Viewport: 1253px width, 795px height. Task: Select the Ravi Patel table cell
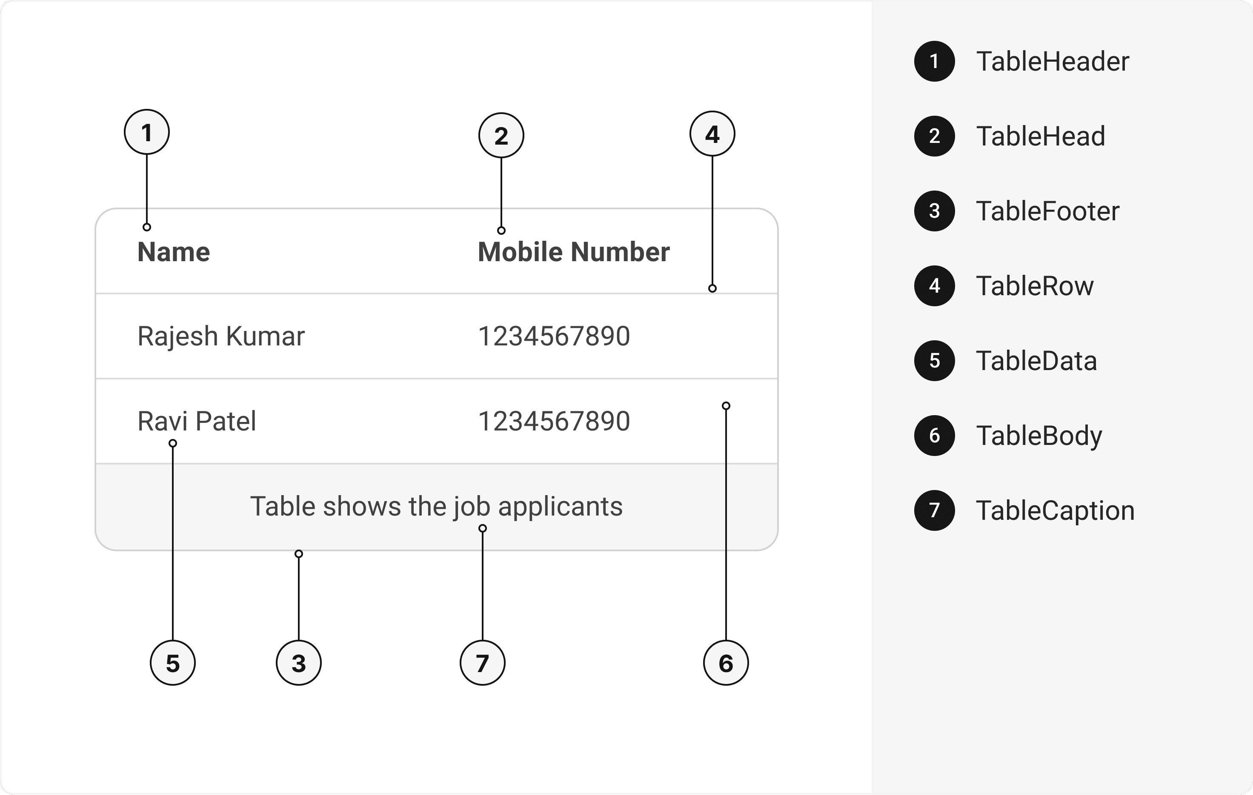(197, 421)
